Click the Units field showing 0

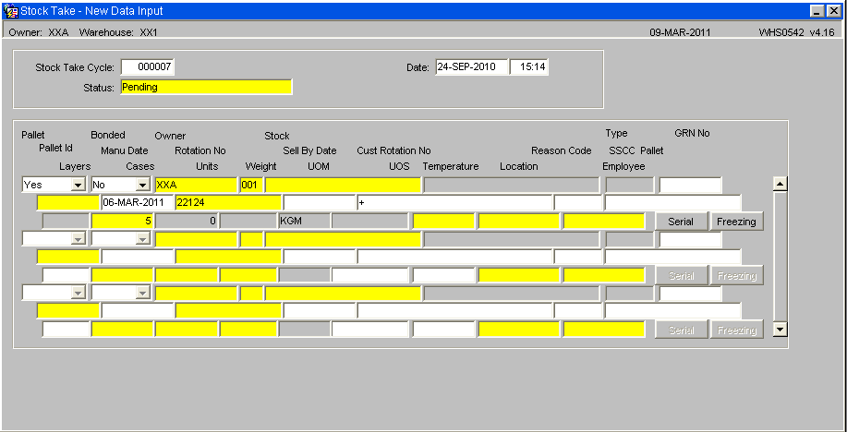(187, 221)
